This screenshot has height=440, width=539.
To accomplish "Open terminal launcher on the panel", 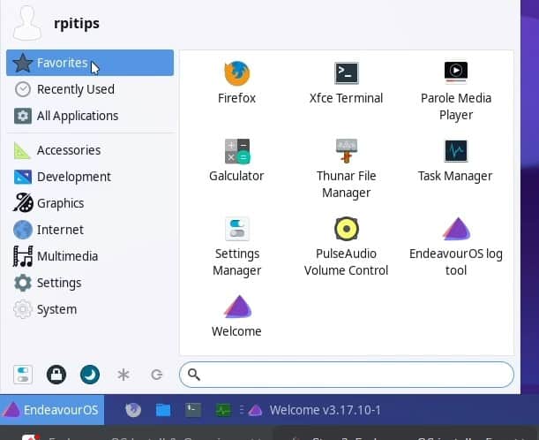I will click(x=193, y=410).
